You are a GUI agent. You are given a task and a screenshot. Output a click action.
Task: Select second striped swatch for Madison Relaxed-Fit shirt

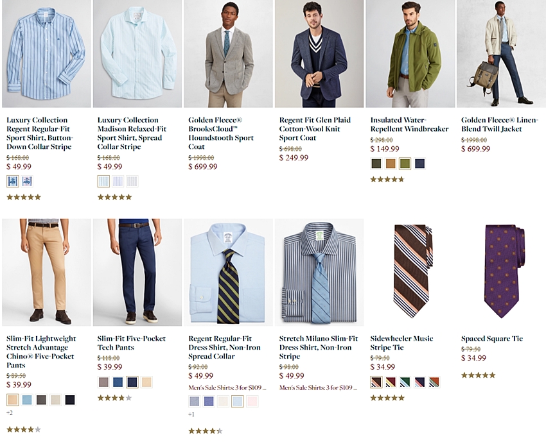(118, 181)
